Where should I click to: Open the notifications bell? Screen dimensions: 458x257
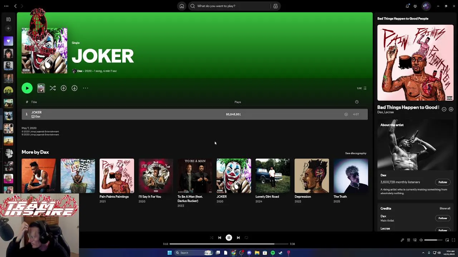407,6
